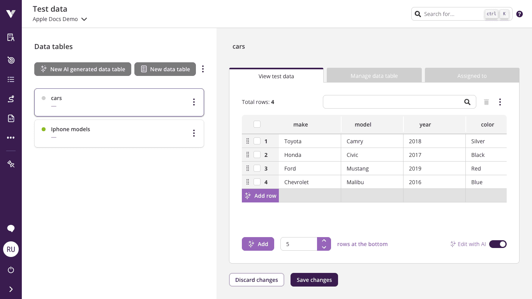The width and height of the screenshot is (532, 299).
Task: Increase the rows count using the stepper up arrow
Action: (324, 241)
